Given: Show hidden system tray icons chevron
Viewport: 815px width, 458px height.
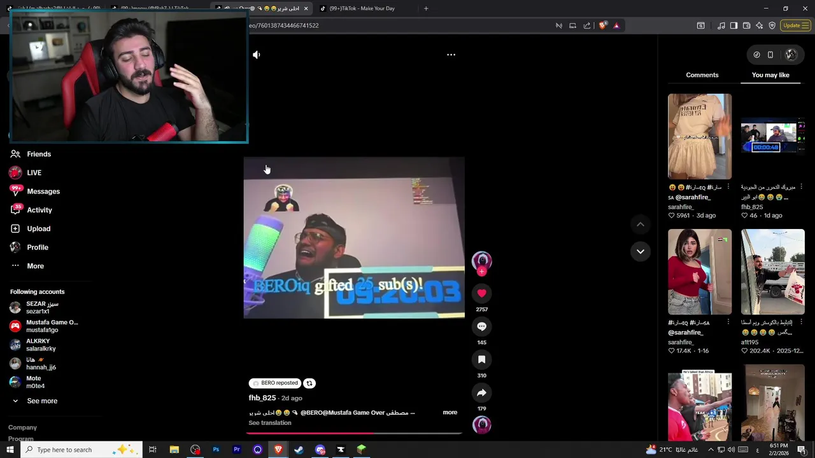Looking at the screenshot, I should (711, 450).
